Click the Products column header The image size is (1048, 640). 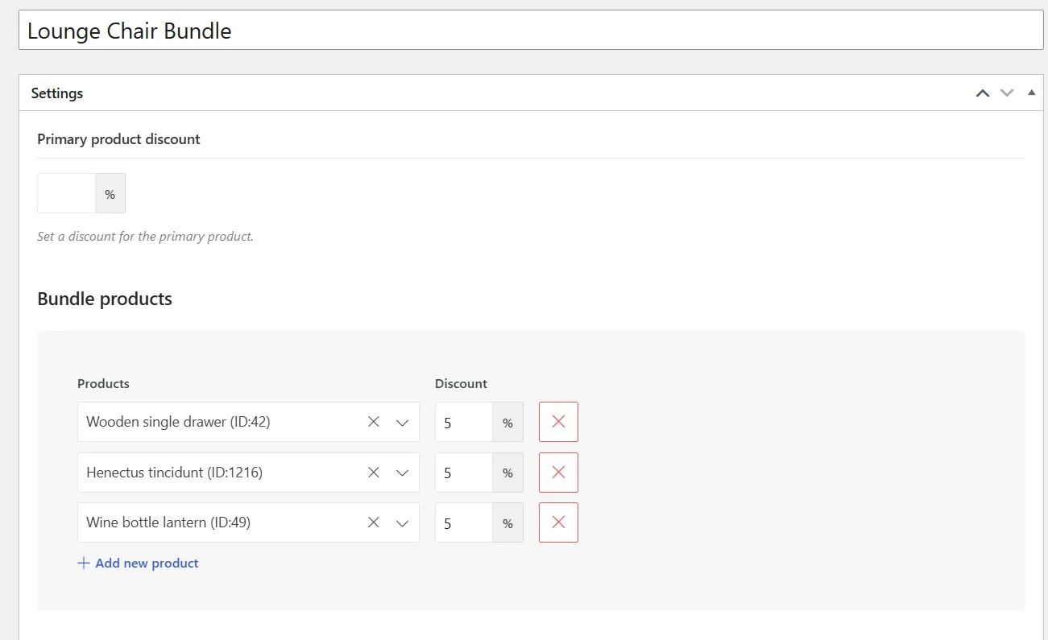103,384
